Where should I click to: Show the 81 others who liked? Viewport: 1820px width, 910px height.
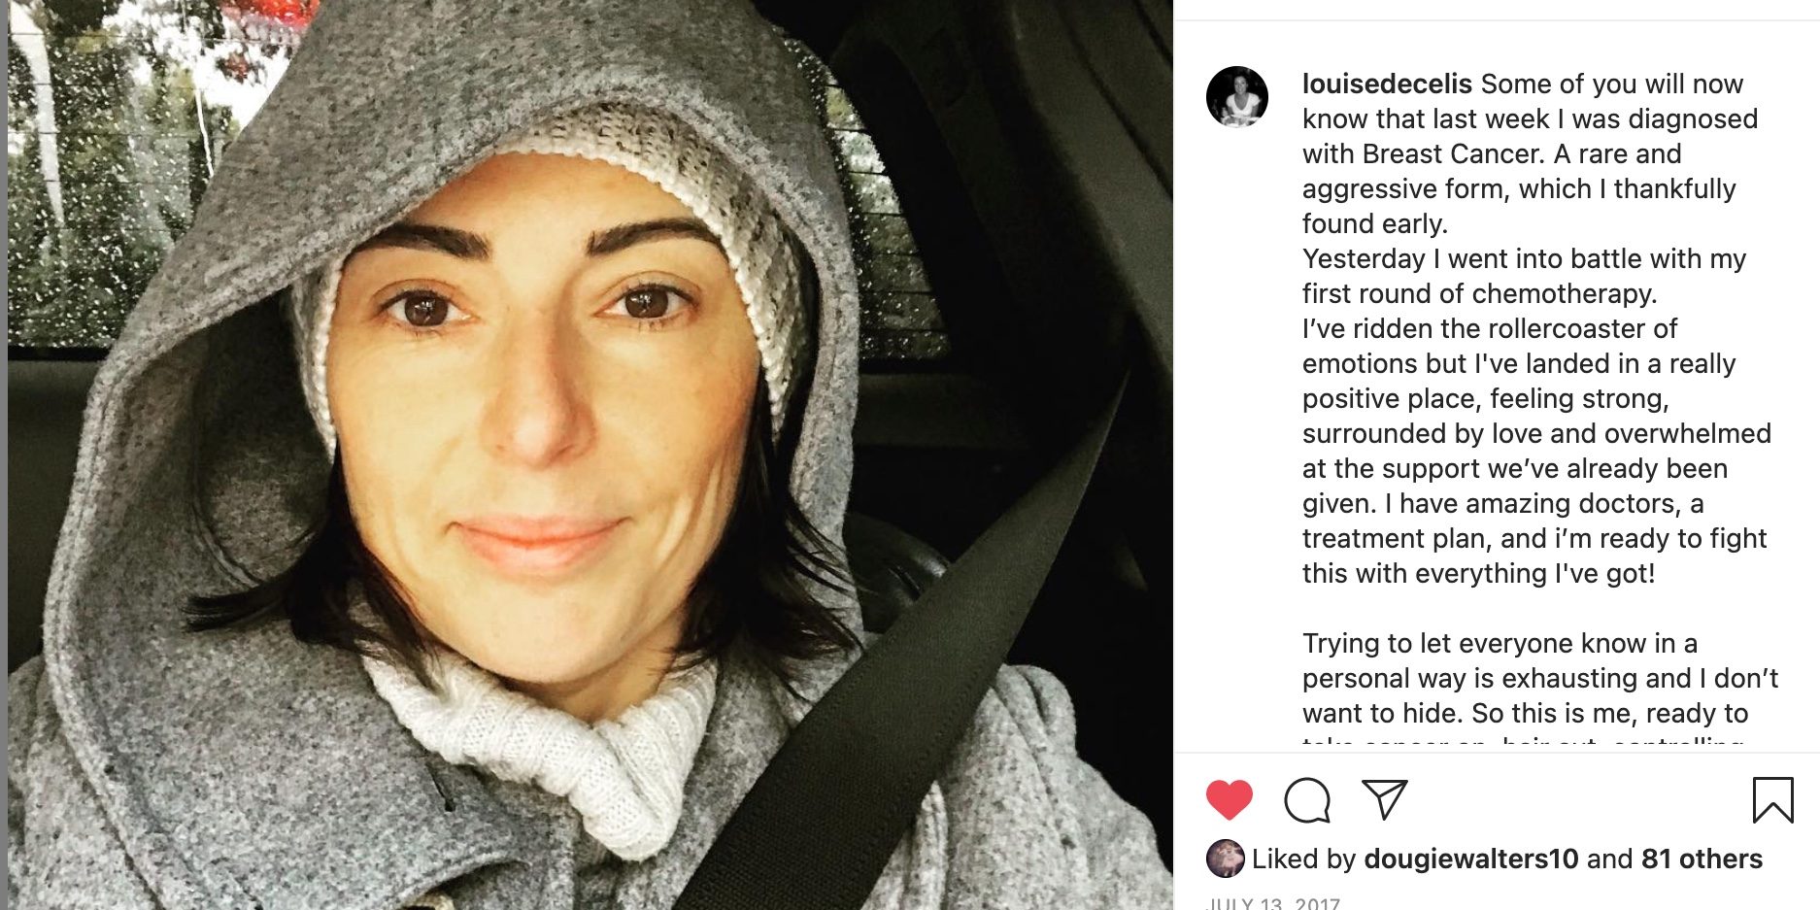tap(1702, 859)
